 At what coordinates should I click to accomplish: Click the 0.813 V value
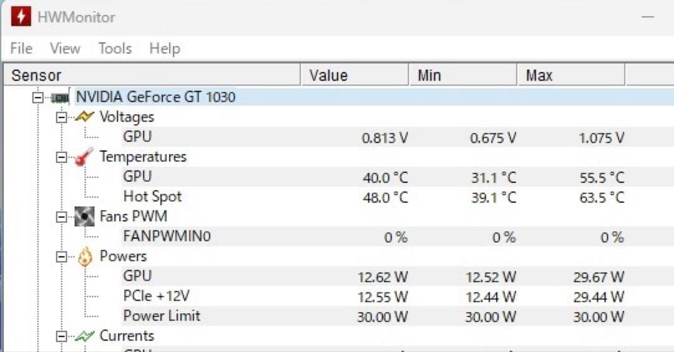click(384, 138)
